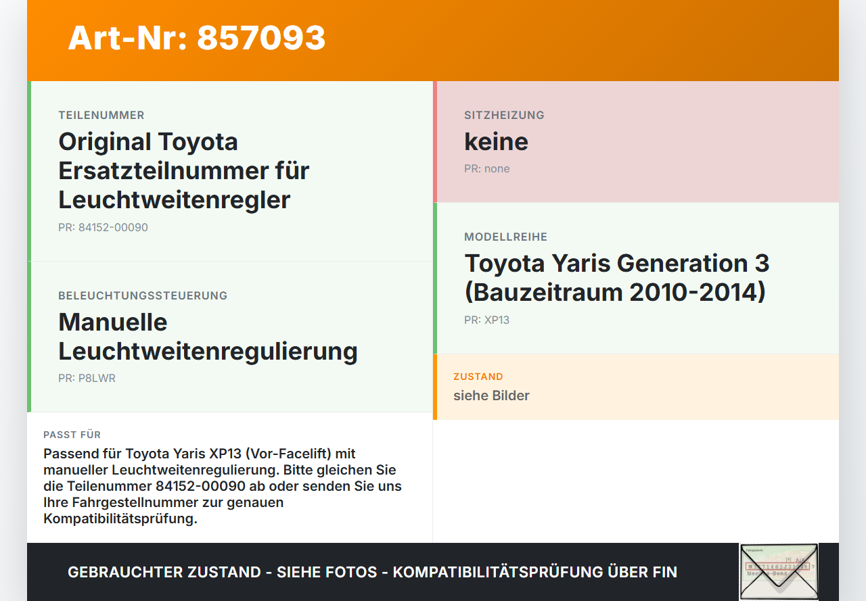Select the text PR: none
Screen dimensions: 866x601
click(487, 168)
